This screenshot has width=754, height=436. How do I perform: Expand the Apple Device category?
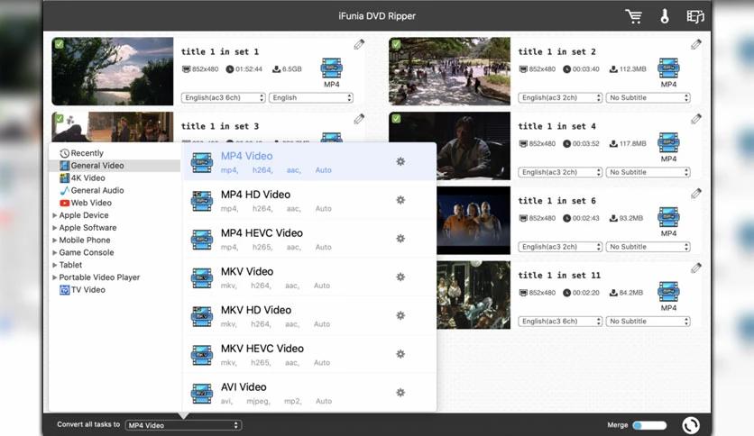[83, 215]
